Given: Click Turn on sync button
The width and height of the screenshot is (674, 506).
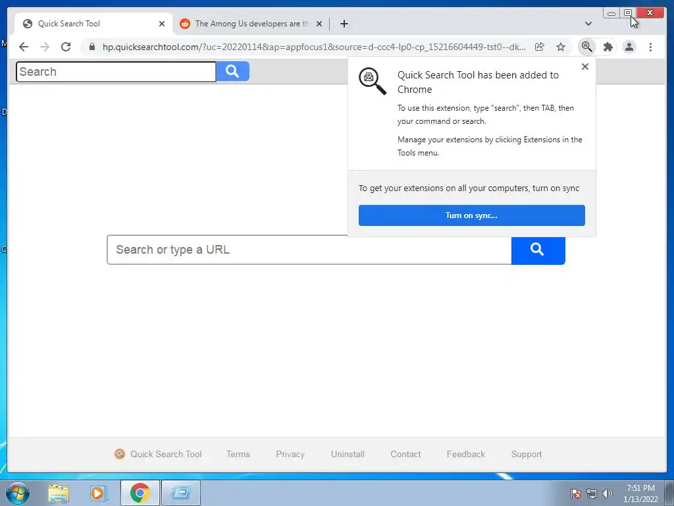Looking at the screenshot, I should pos(471,215).
